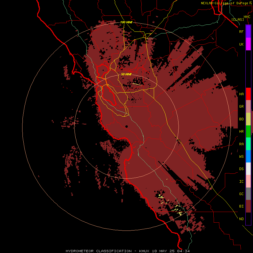Select the light pink IC legend swatch
253x253 pixels.
pos(248,181)
